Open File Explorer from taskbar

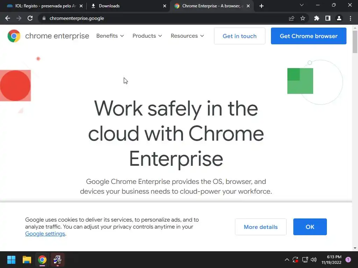pyautogui.click(x=27, y=260)
